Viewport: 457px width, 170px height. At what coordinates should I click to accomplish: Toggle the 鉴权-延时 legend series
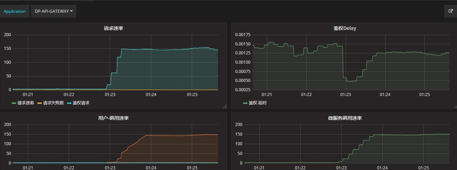pyautogui.click(x=257, y=103)
